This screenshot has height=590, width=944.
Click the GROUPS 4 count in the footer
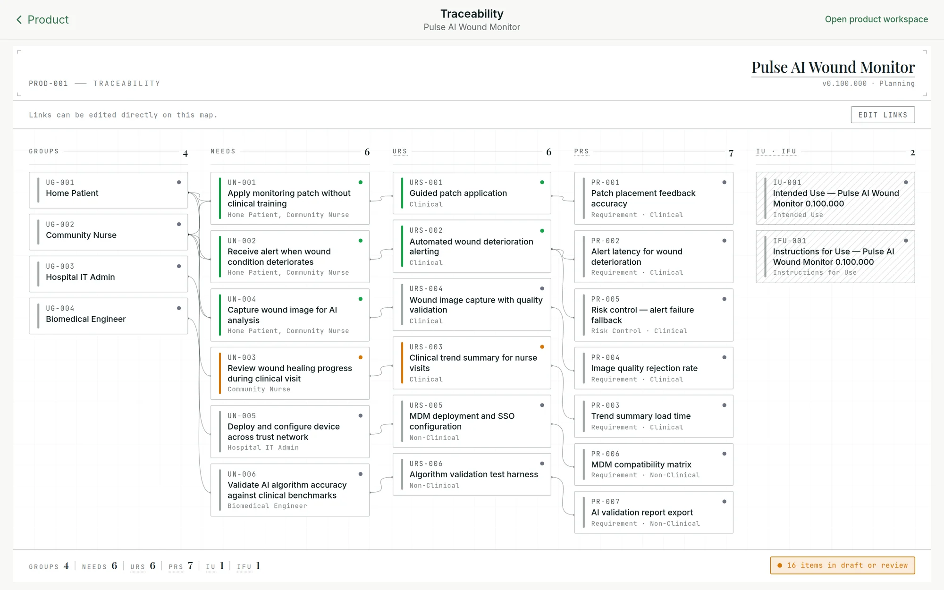49,566
